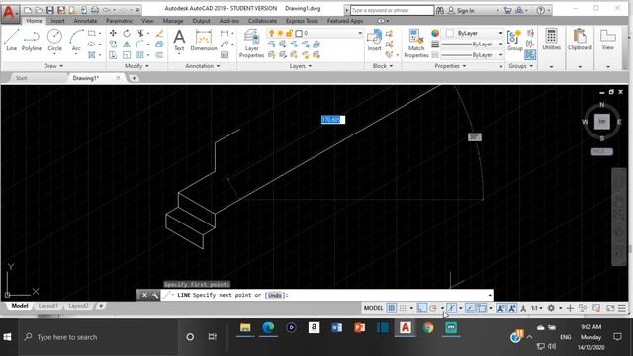This screenshot has height=356, width=633.
Task: Open the Text annotation tool
Action: click(179, 41)
